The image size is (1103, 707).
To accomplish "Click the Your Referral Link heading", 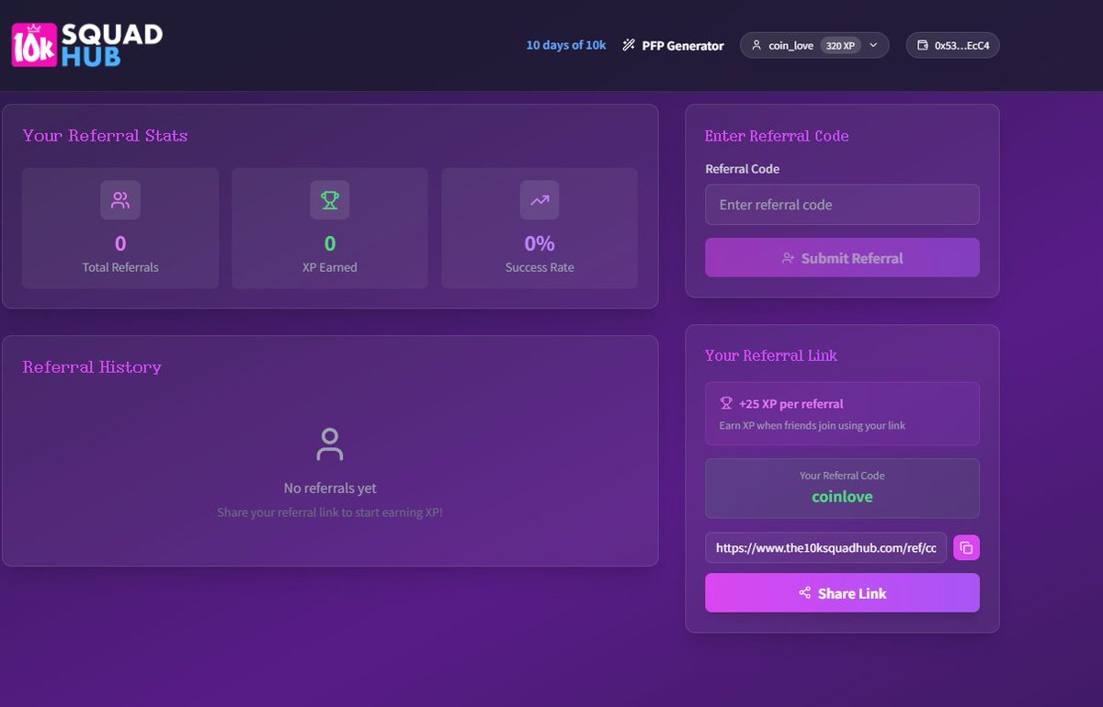I will [x=771, y=355].
